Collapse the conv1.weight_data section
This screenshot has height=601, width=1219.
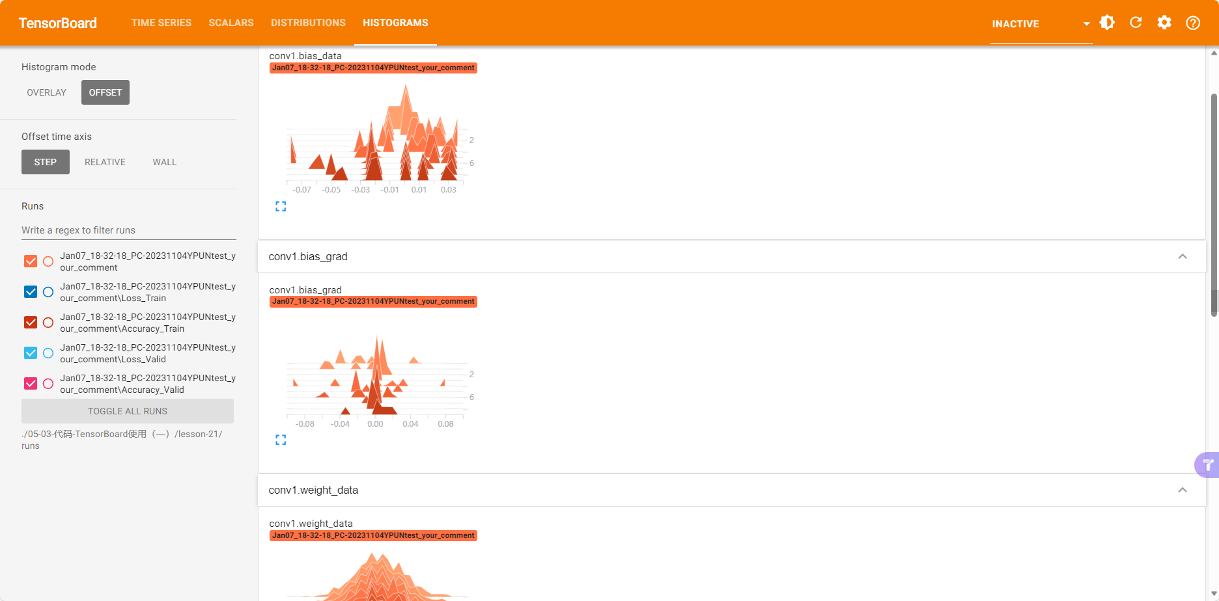click(x=1183, y=490)
